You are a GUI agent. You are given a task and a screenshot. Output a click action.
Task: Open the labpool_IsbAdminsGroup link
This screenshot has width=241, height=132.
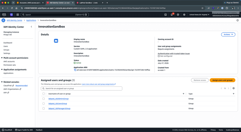point(58,99)
